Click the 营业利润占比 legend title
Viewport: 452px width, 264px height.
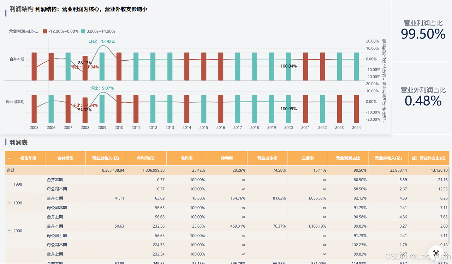(x=24, y=31)
